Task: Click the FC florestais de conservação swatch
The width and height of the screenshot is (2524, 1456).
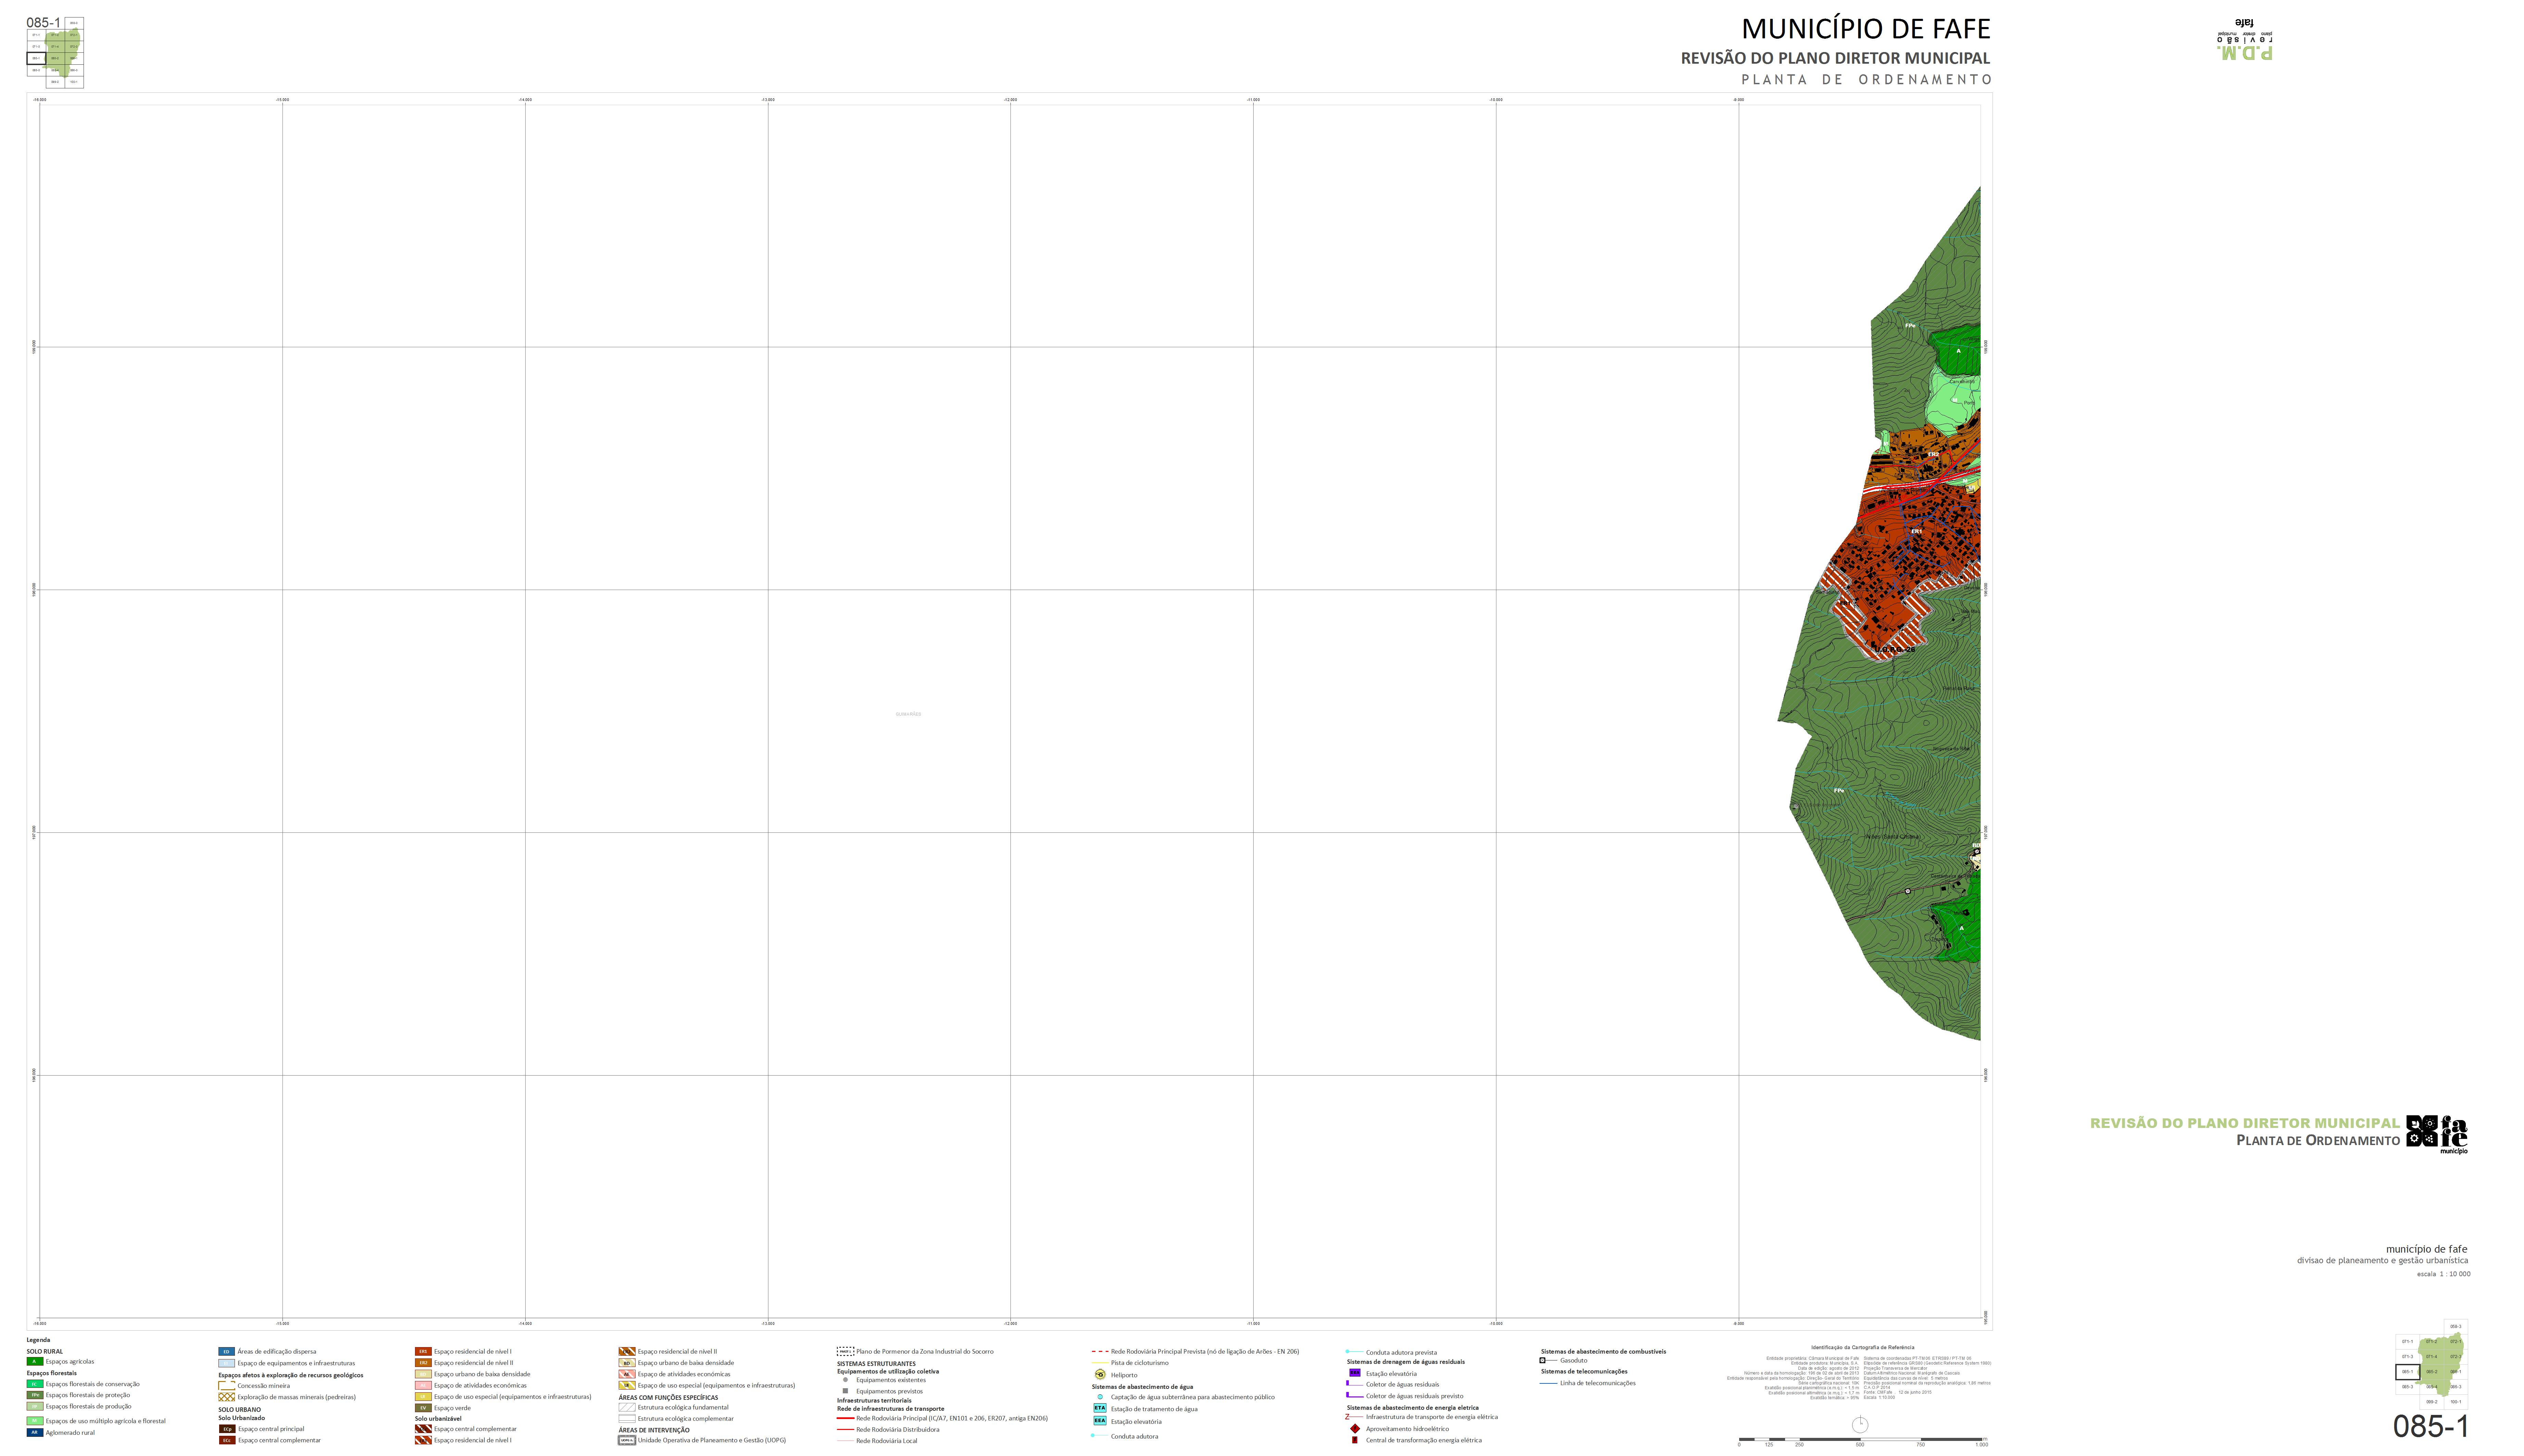Action: point(35,1384)
